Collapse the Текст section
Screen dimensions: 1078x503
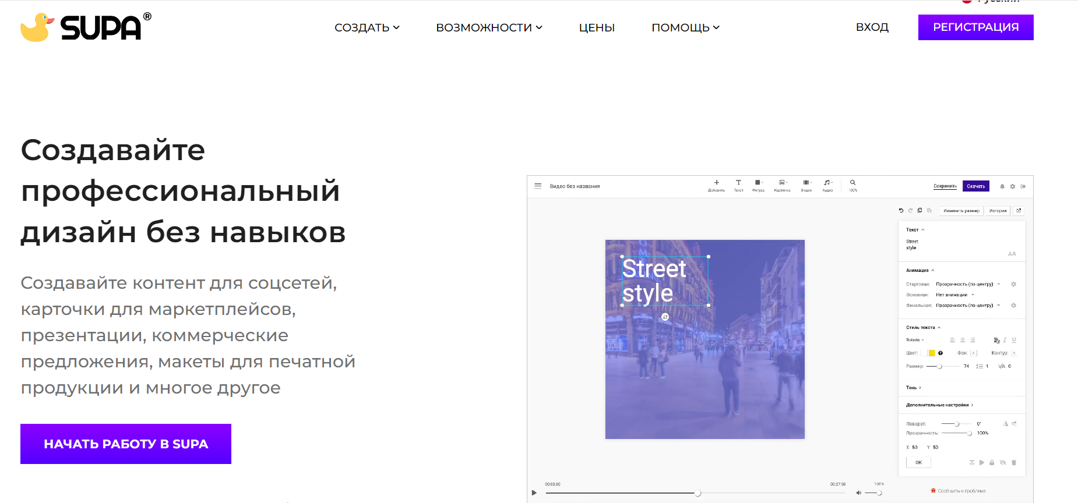[x=915, y=230]
